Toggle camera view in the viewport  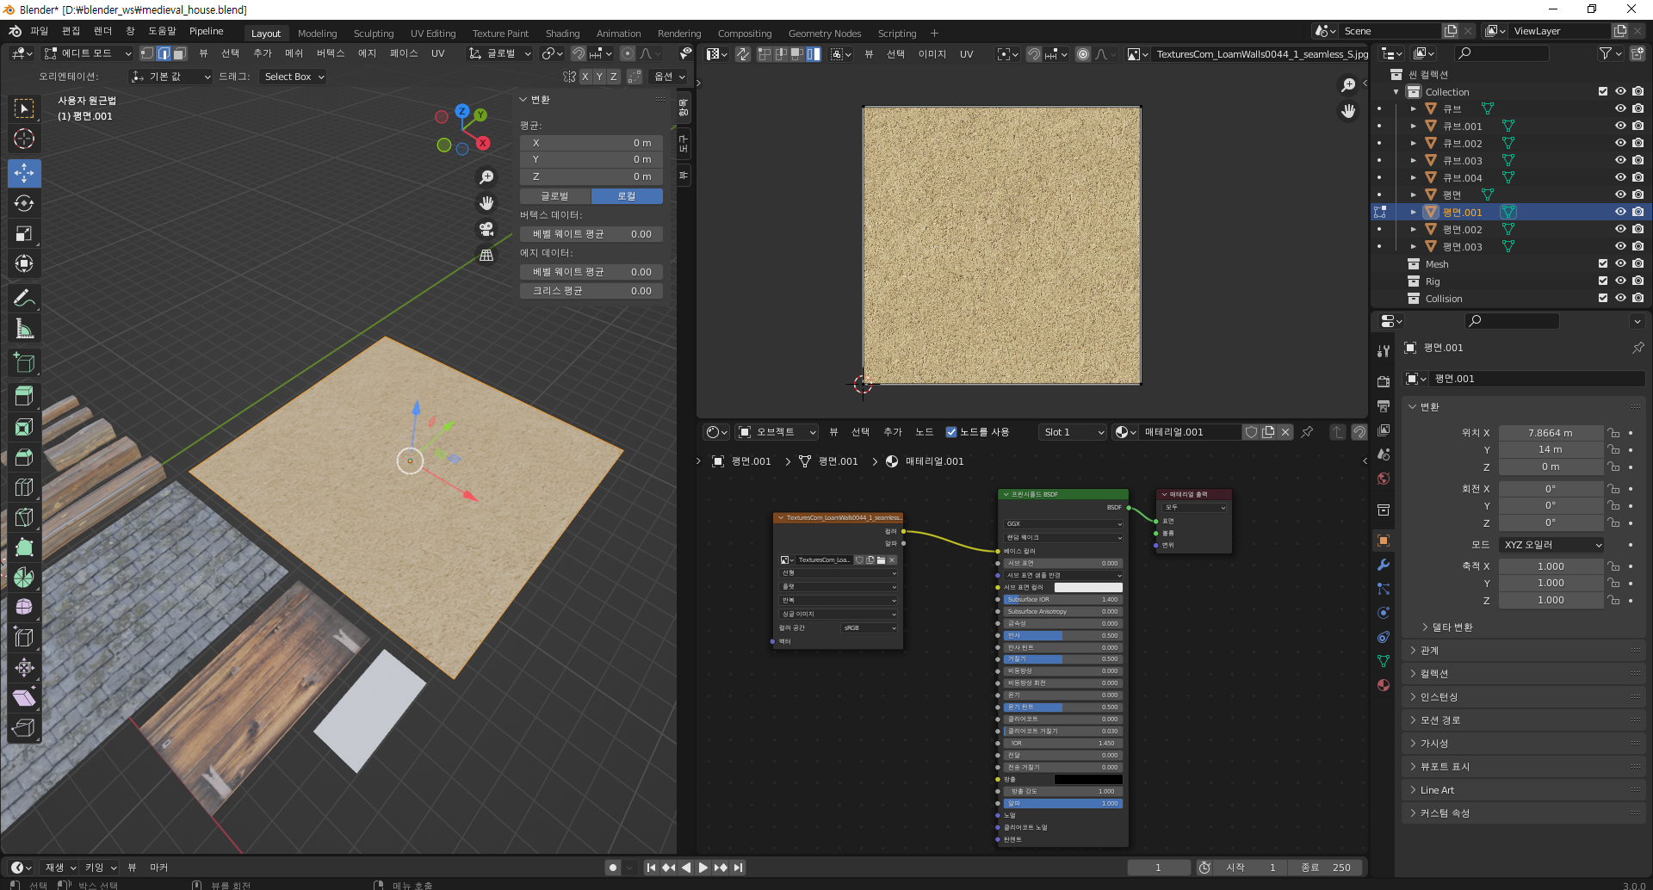(x=486, y=229)
